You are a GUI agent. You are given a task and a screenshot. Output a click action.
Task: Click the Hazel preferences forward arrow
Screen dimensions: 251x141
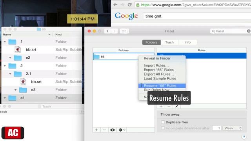tap(115, 31)
